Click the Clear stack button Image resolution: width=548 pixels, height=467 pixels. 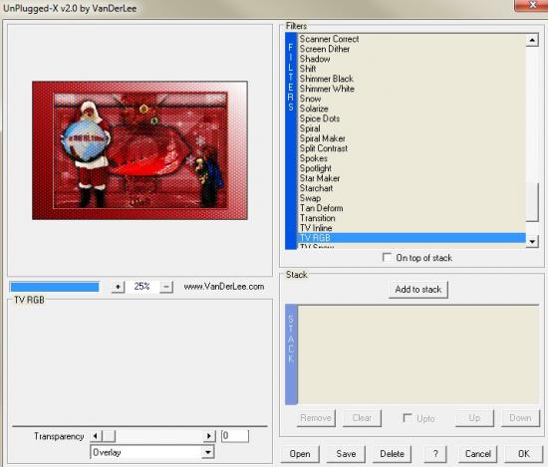pyautogui.click(x=362, y=418)
